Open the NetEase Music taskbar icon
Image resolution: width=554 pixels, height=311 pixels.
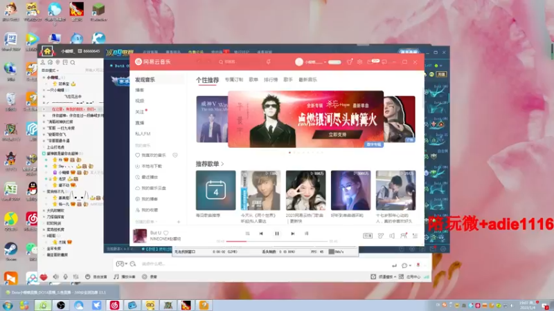(114, 305)
